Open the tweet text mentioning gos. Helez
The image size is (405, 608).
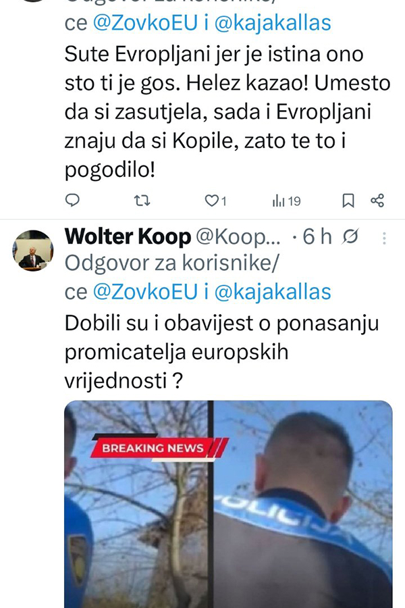pos(227,112)
